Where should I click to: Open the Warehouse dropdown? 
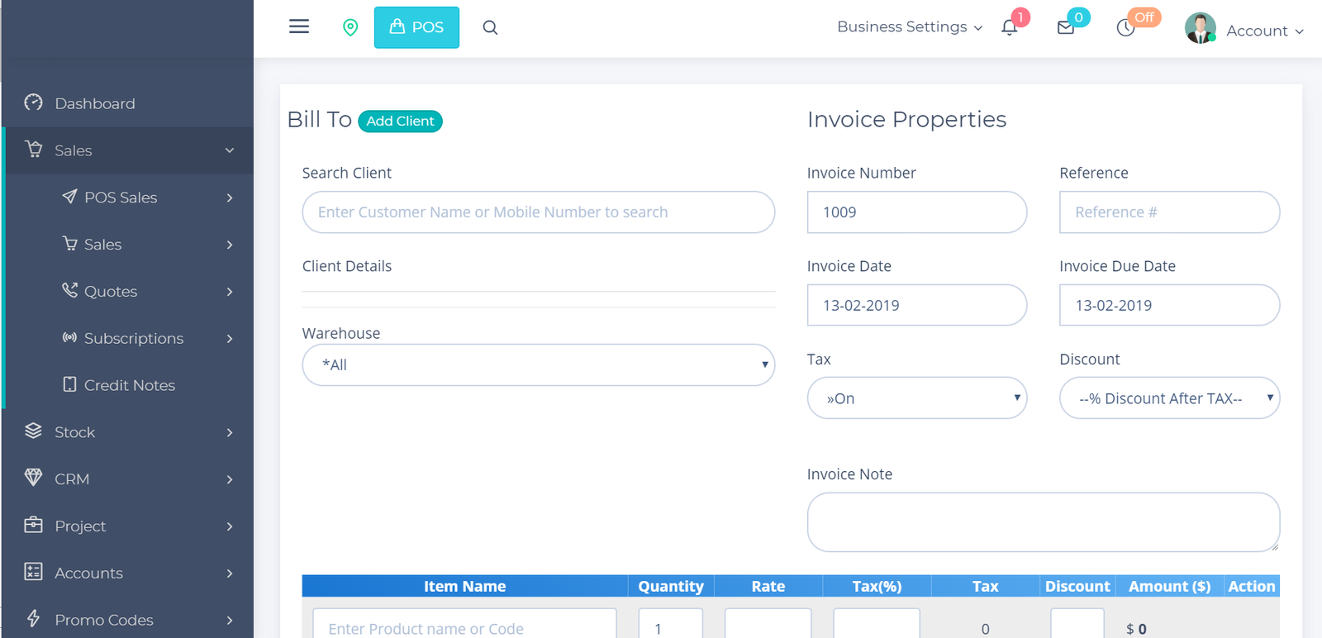(x=538, y=365)
